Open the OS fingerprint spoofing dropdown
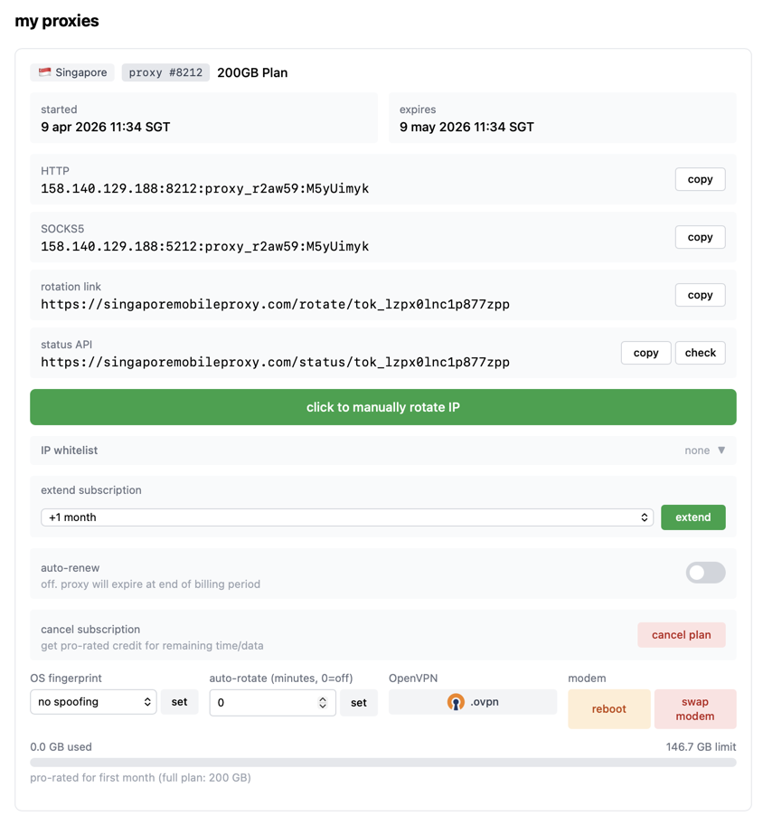The height and width of the screenshot is (816, 763). (x=93, y=702)
